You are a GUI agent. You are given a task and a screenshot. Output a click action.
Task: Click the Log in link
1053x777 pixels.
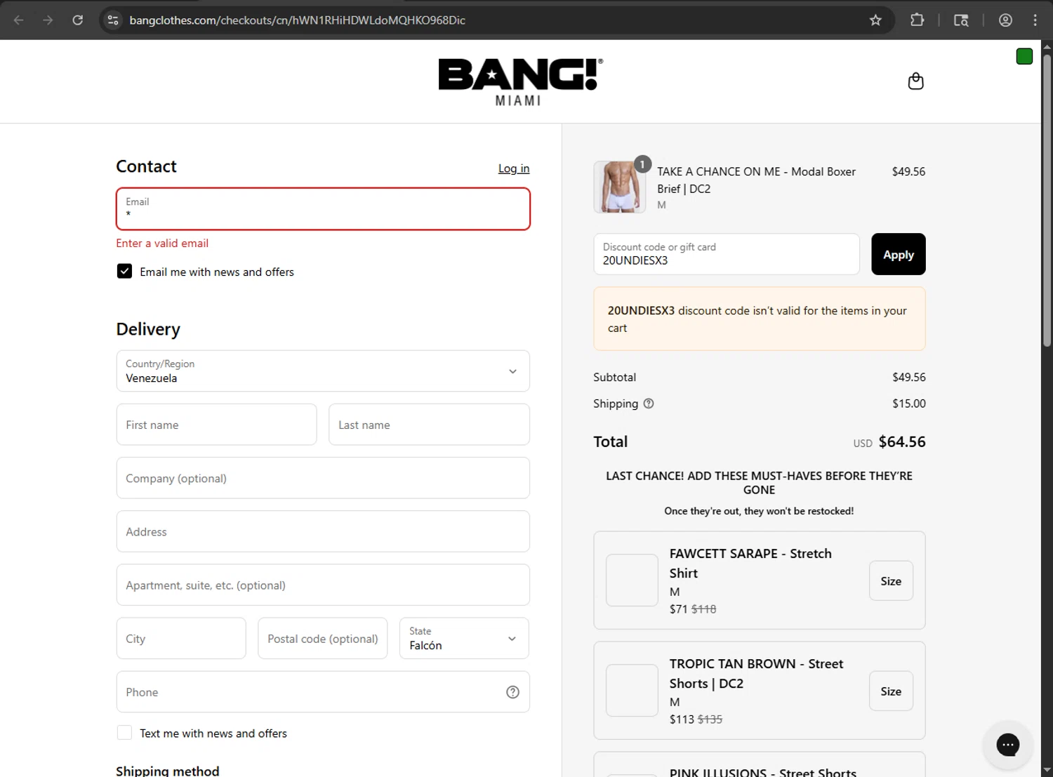[514, 168]
